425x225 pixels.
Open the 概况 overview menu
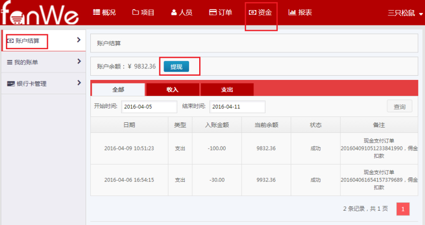(105, 12)
